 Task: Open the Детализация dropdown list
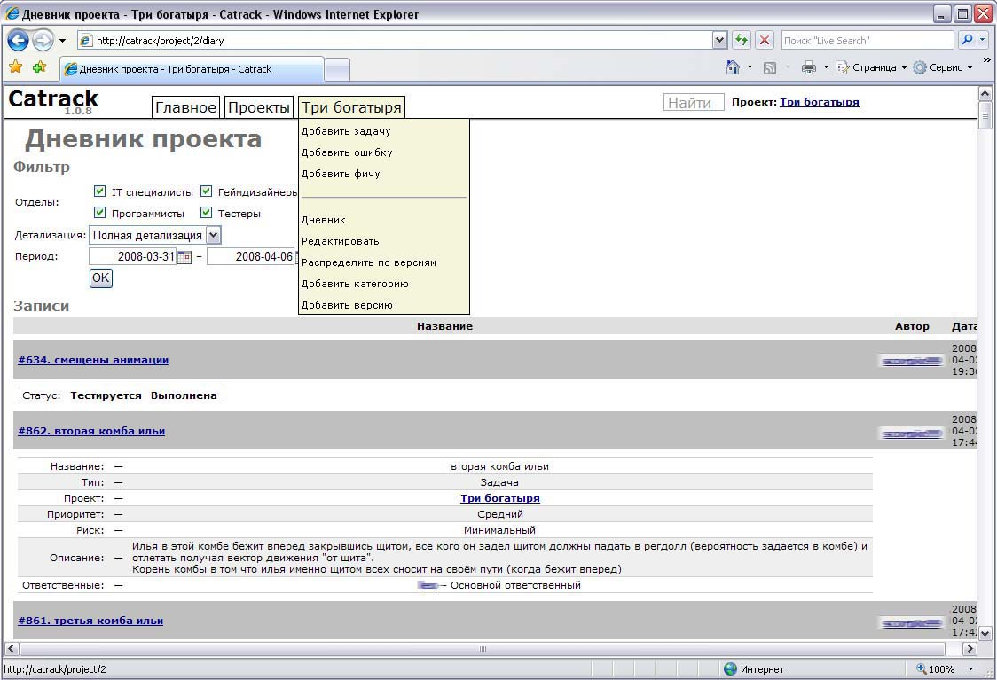213,236
